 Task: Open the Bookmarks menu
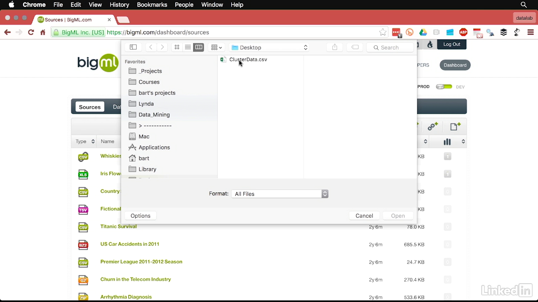152,5
